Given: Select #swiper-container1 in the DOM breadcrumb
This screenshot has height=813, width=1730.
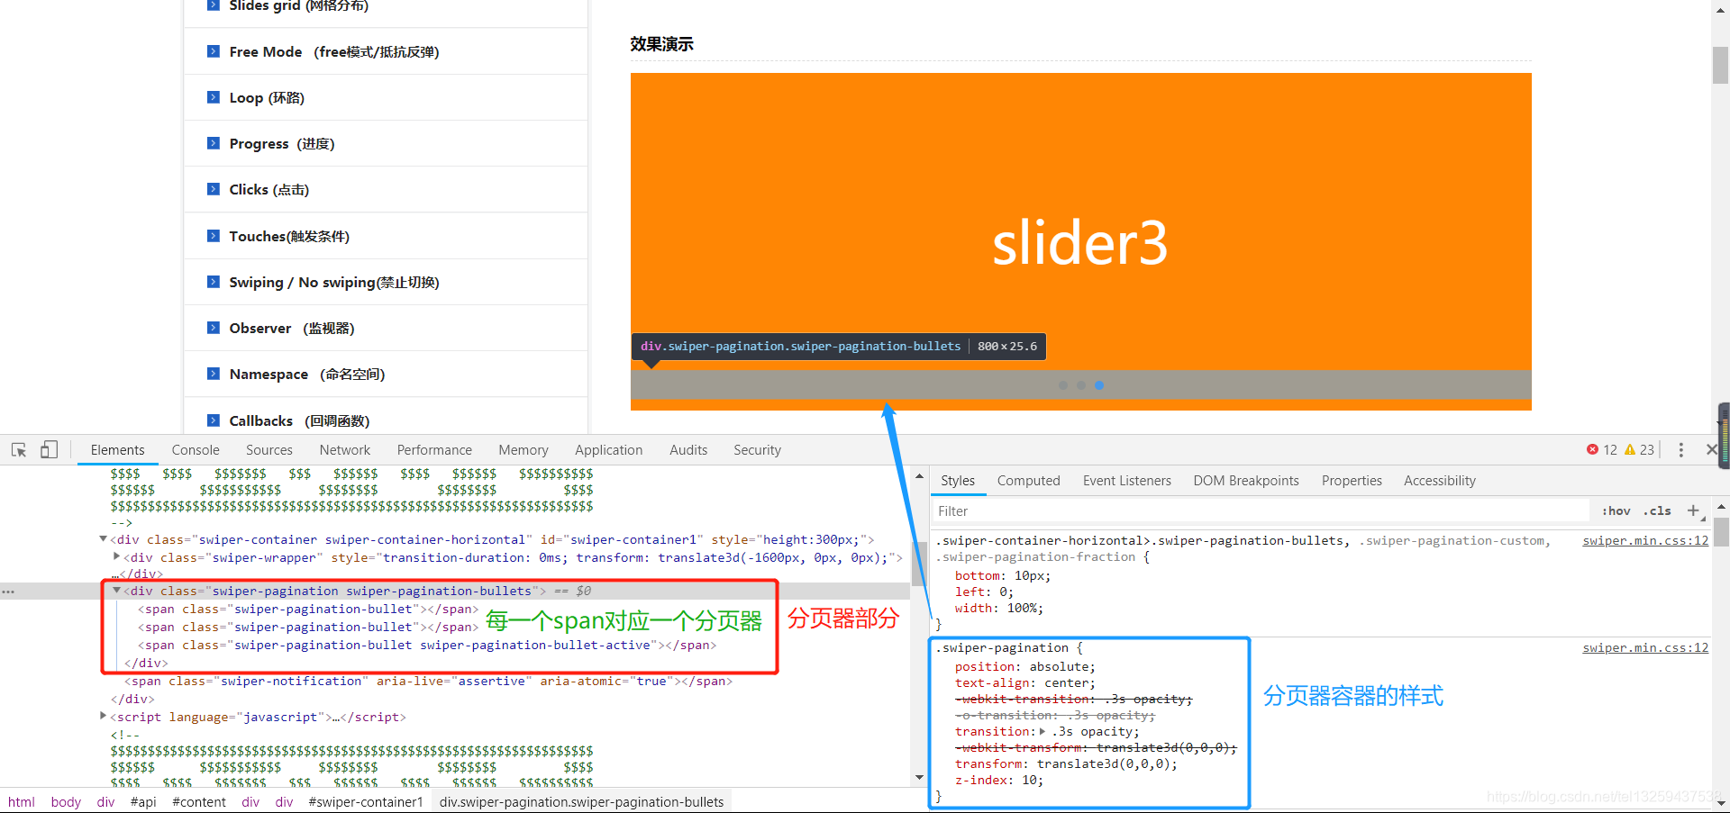Looking at the screenshot, I should [x=366, y=801].
